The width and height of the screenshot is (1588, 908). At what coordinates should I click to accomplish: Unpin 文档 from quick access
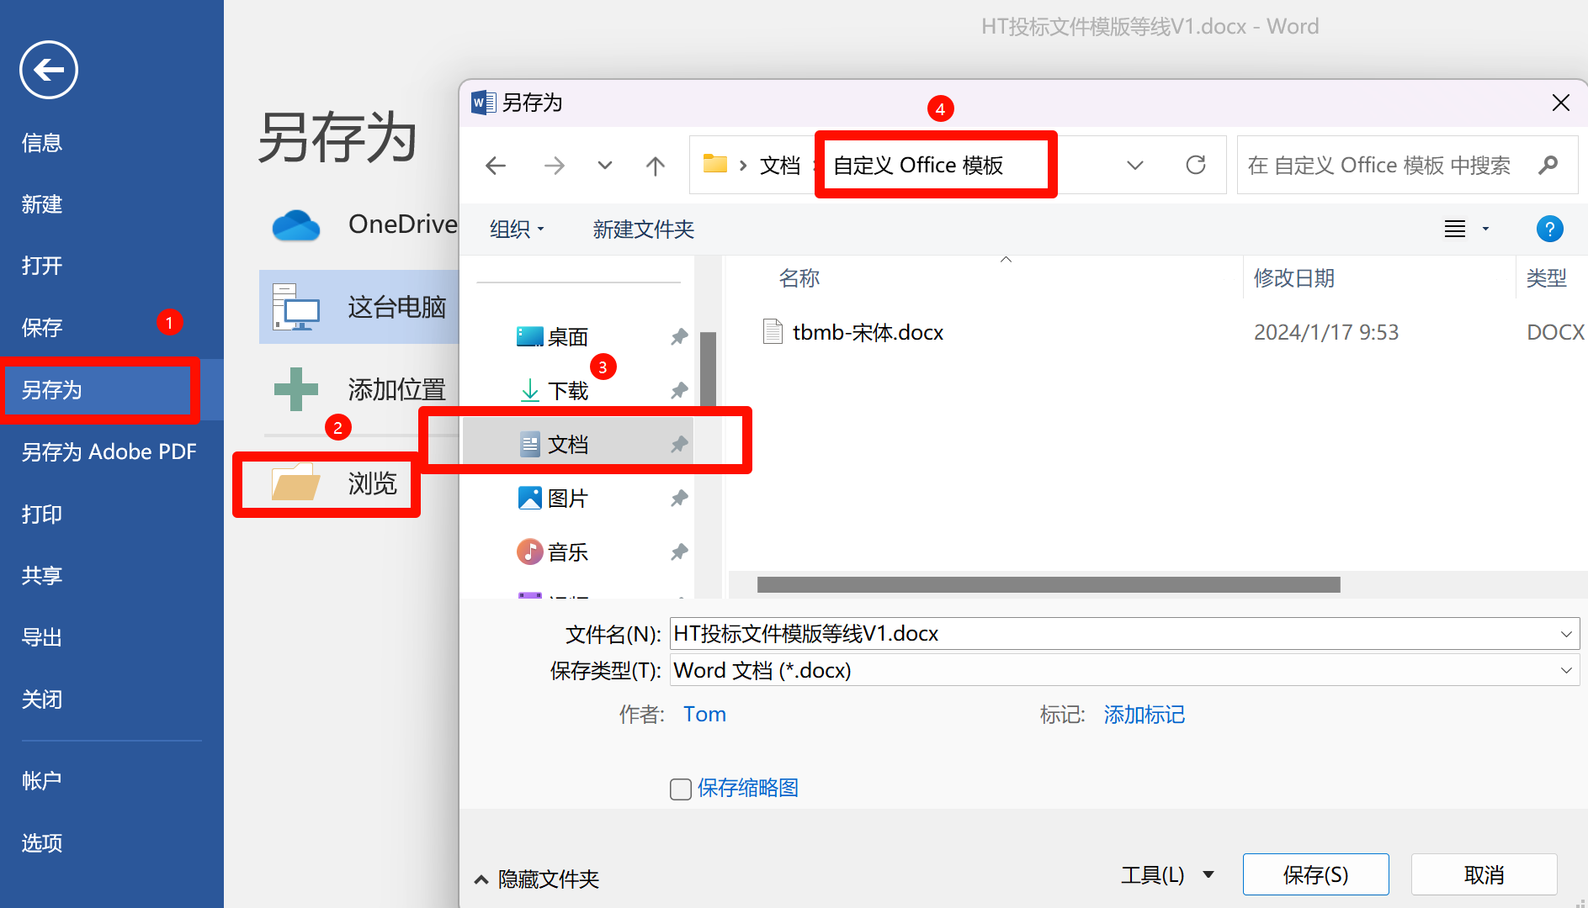tap(679, 445)
